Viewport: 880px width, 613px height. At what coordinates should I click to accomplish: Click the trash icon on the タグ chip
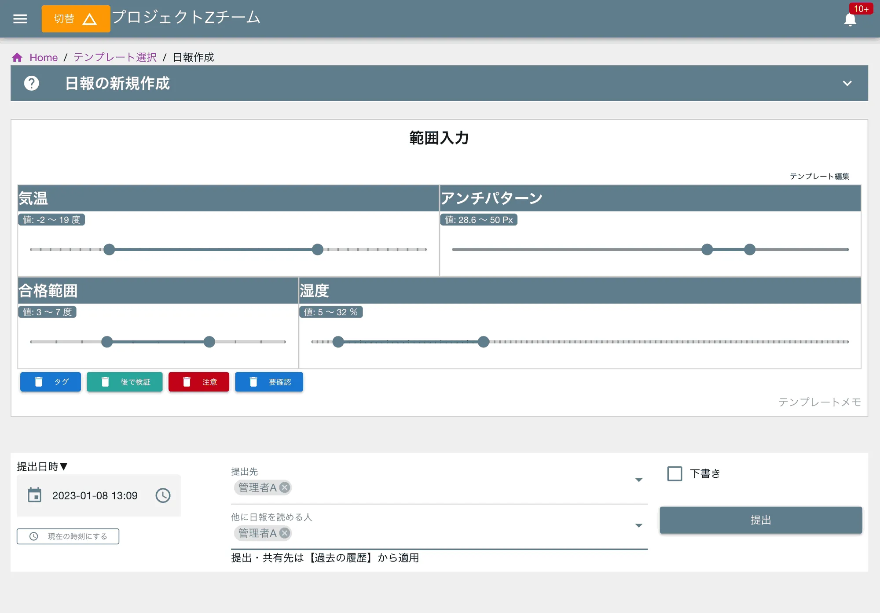pos(39,382)
